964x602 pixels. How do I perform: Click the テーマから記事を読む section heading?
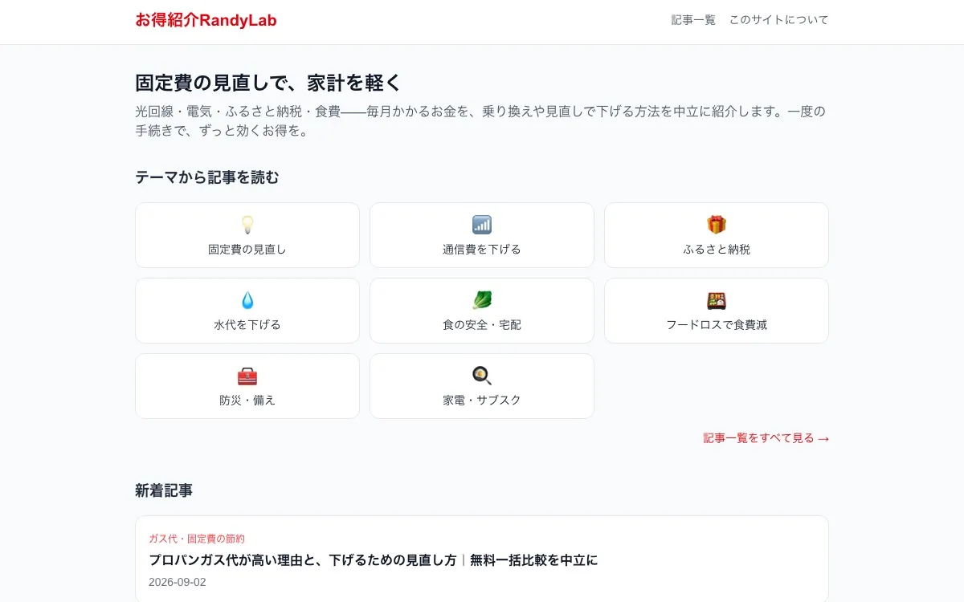[x=207, y=177]
